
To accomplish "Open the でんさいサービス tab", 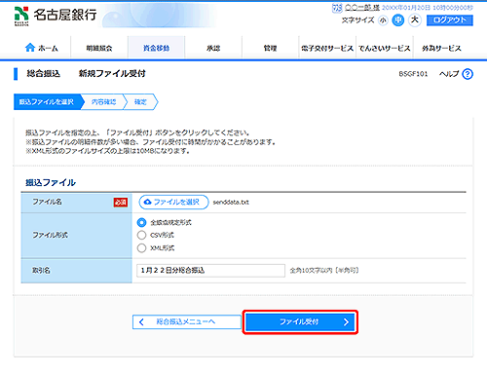I will [x=385, y=48].
